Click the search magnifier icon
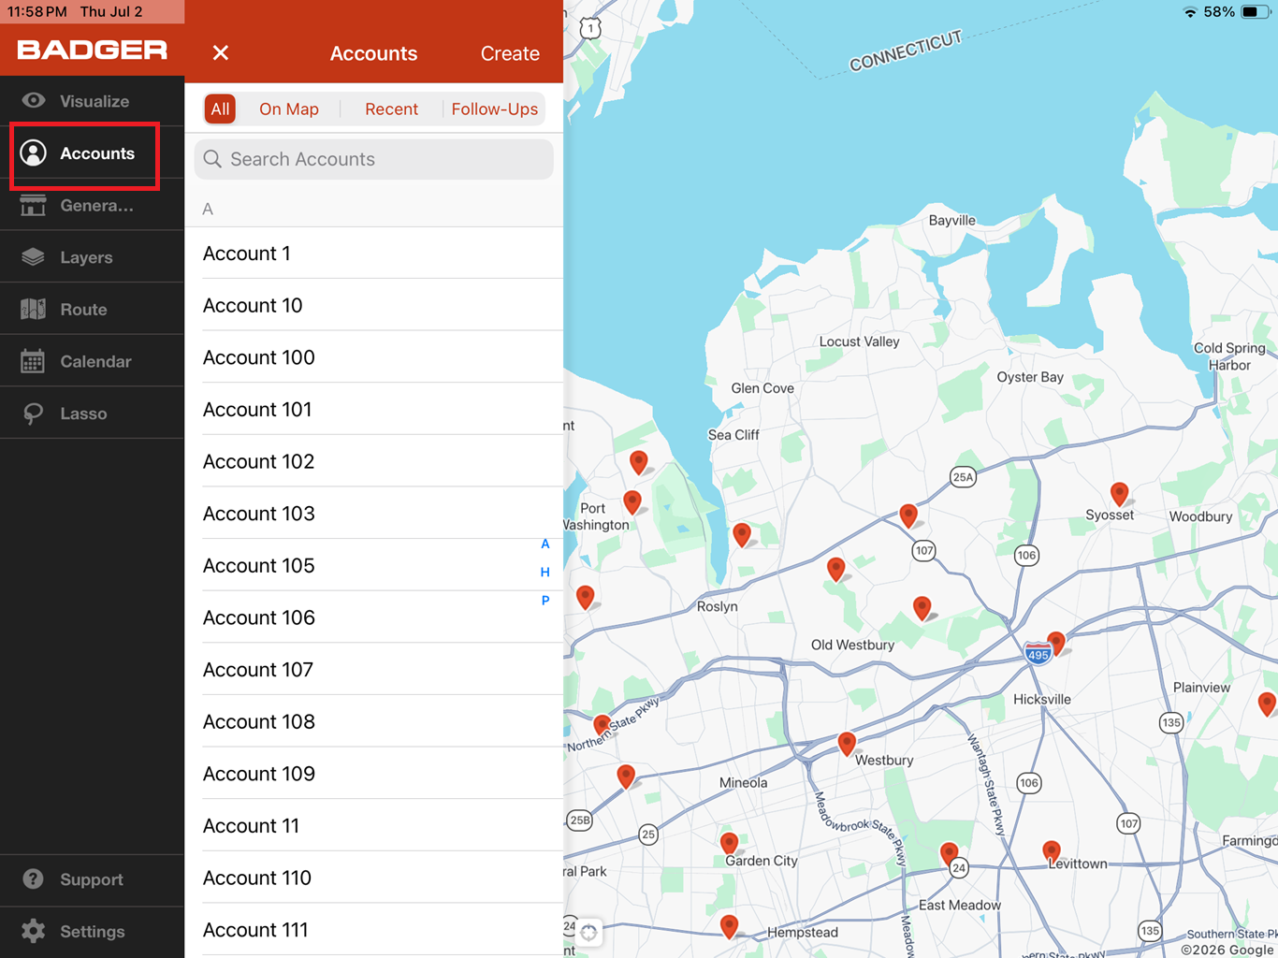The width and height of the screenshot is (1278, 958). point(212,159)
